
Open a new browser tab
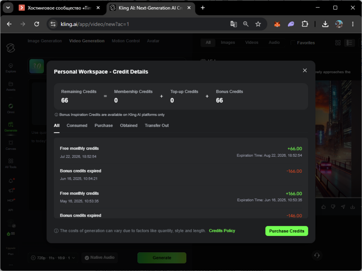(x=202, y=8)
